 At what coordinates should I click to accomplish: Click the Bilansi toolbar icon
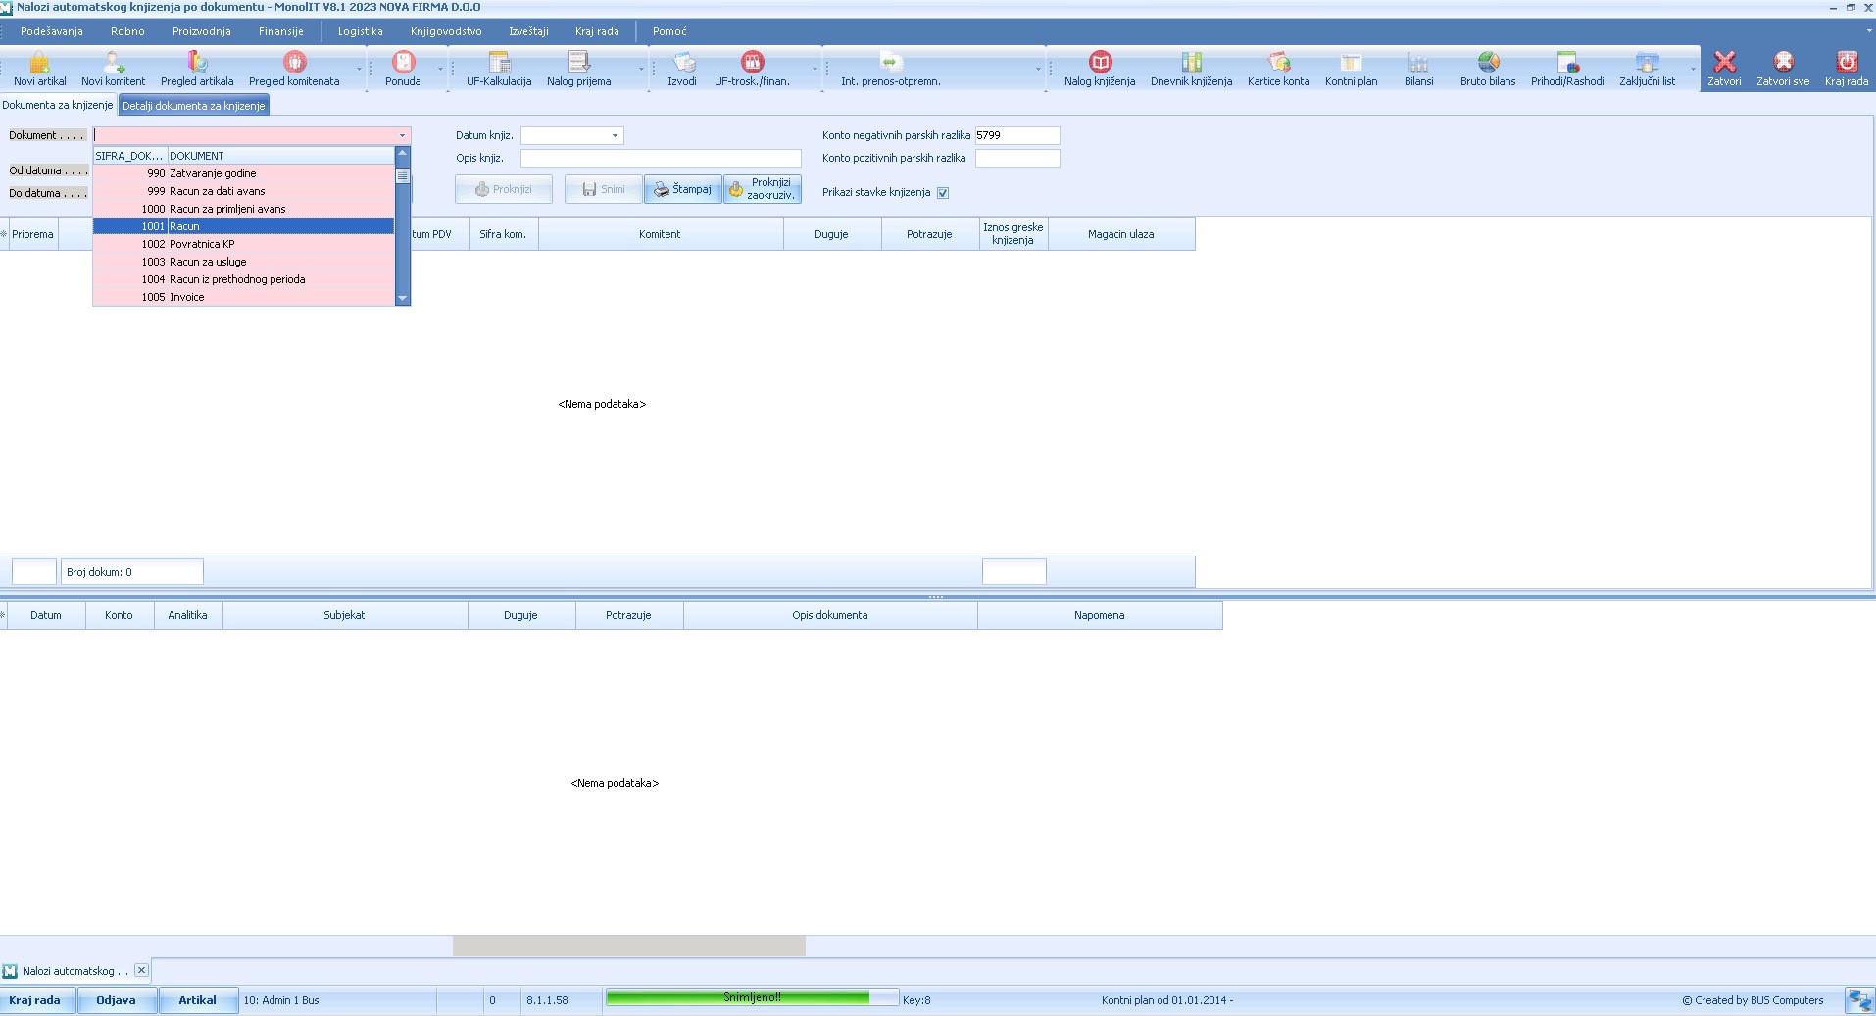click(1418, 69)
